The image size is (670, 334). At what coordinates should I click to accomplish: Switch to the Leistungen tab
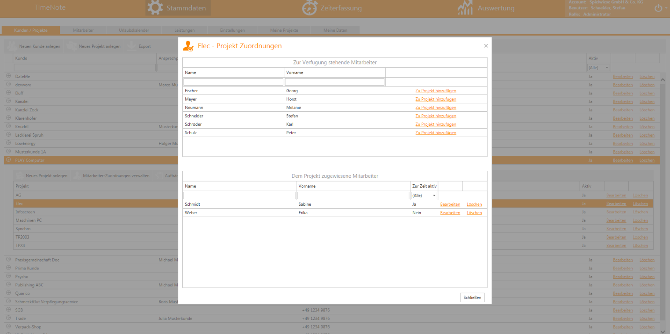coord(184,30)
